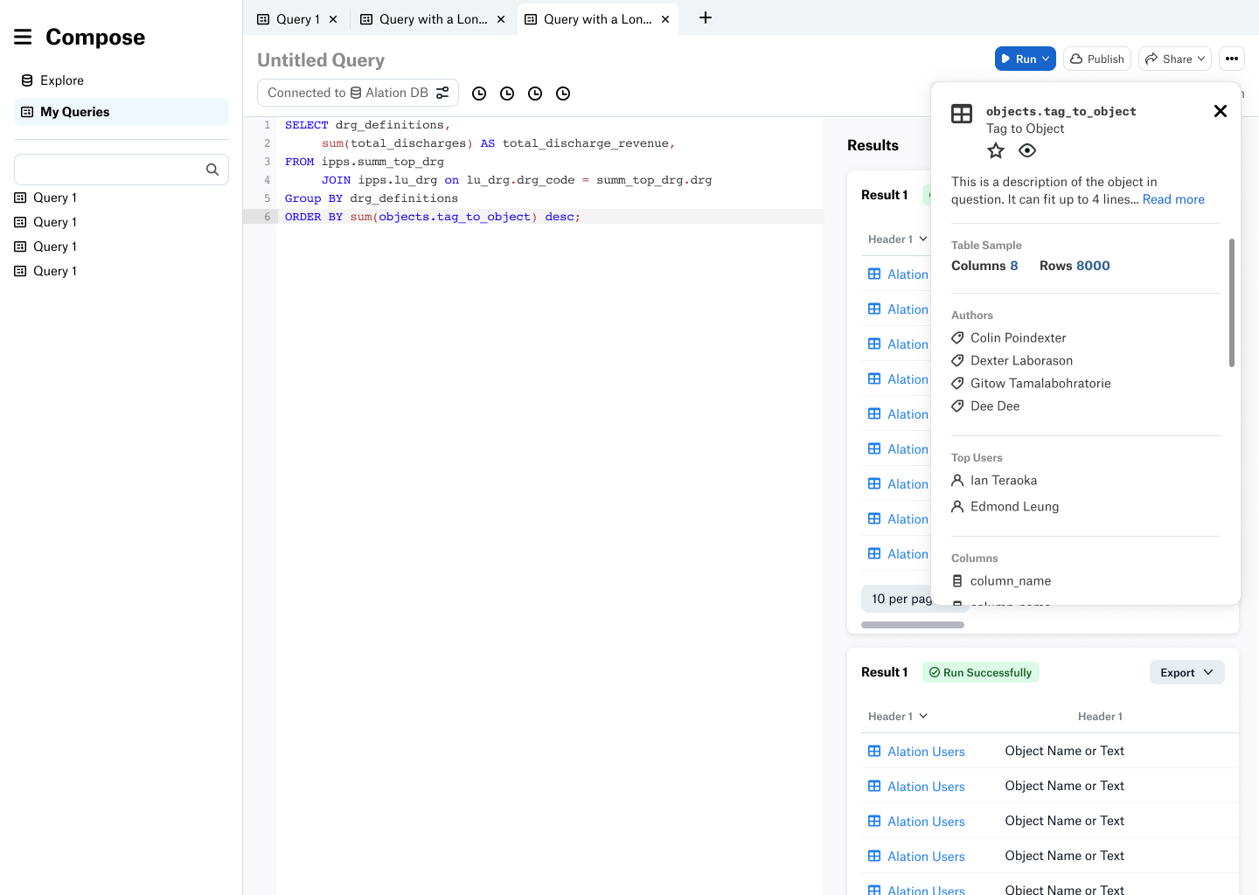Click objects.tag_to_object in the ORDER BY line
1259x895 pixels.
click(x=455, y=217)
